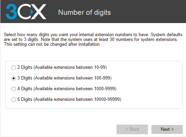Click sentence about setting not changeable after installation
Viewport: 186px width, 137px height.
[52, 44]
